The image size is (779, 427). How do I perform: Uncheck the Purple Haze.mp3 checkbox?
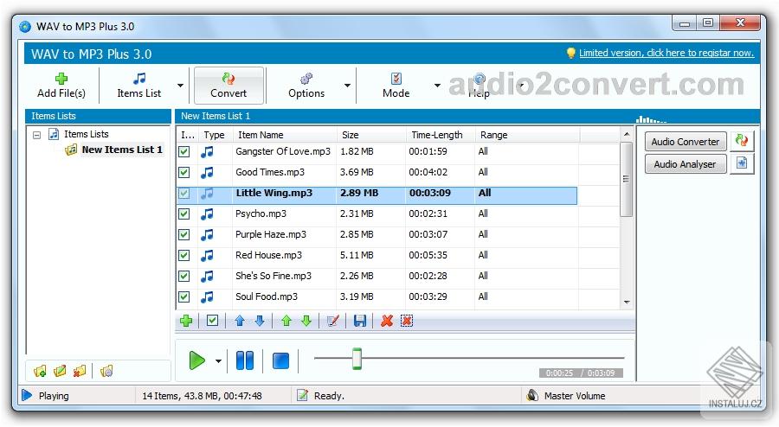[184, 234]
